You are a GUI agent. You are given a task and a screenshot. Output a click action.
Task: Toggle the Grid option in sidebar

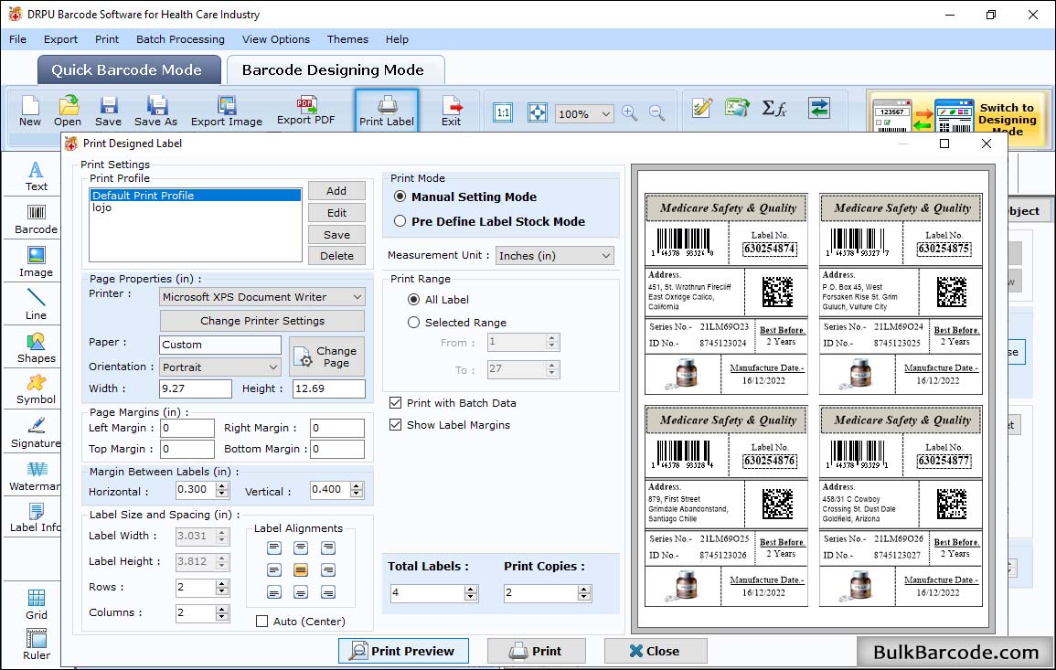[36, 605]
